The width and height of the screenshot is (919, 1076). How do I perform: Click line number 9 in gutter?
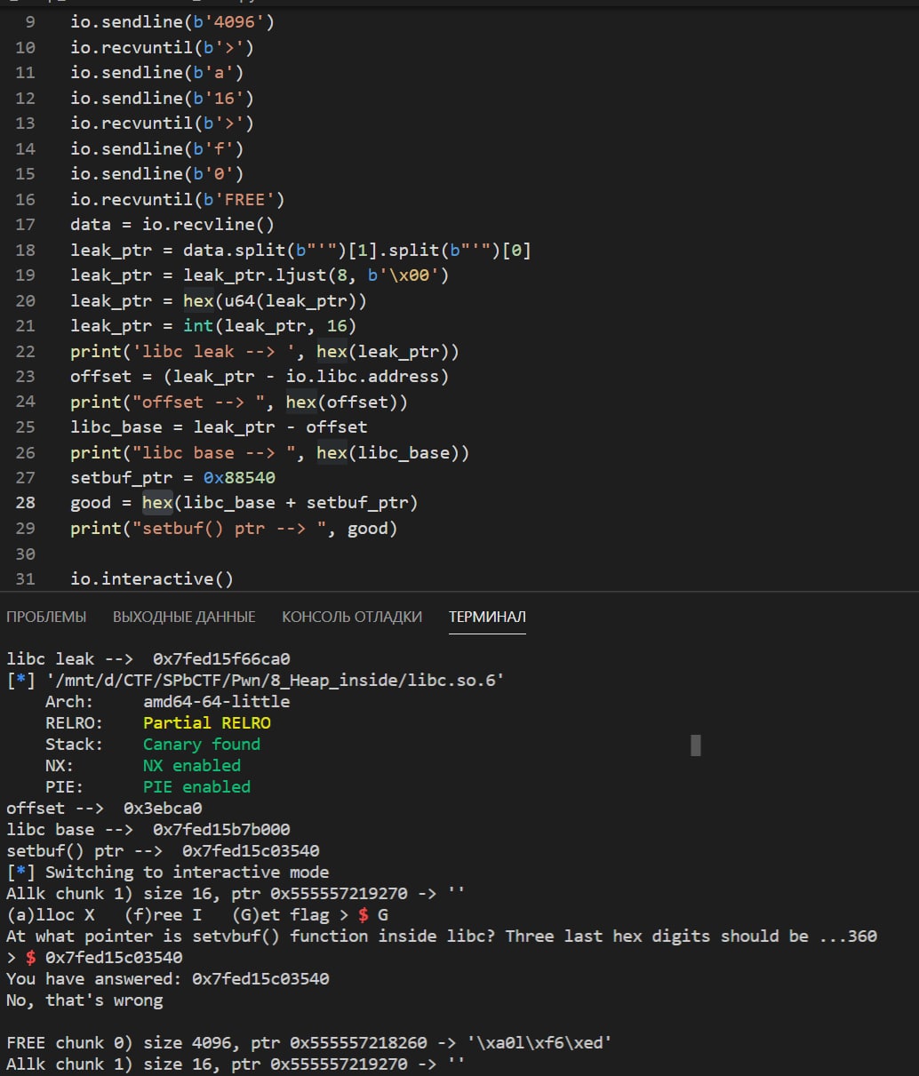click(30, 21)
